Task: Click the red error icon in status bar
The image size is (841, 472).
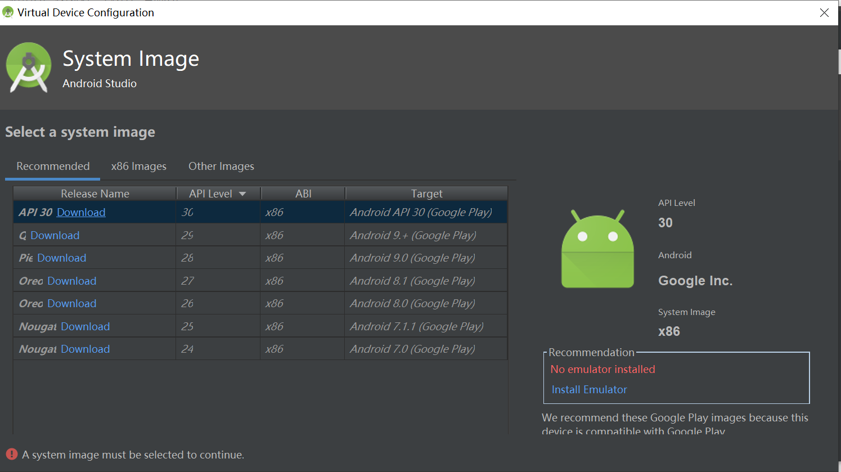Action: (x=12, y=454)
